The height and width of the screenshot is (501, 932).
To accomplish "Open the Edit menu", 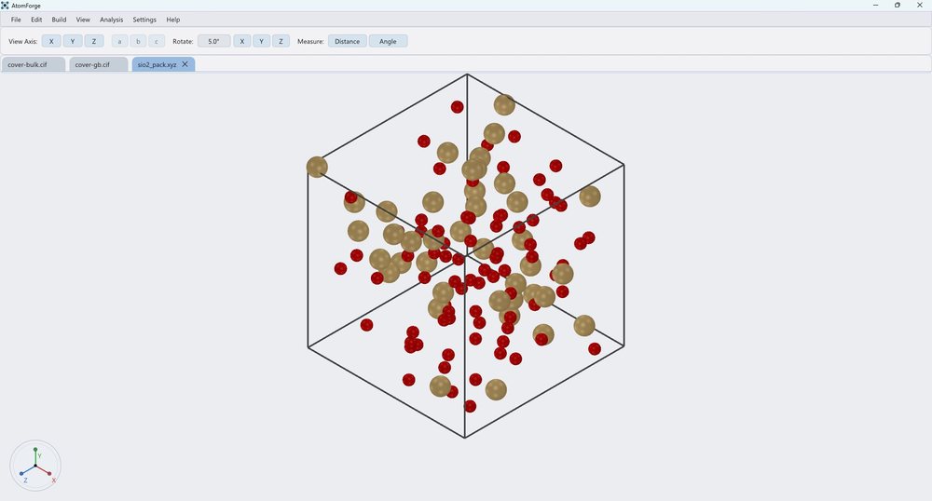I will (36, 20).
